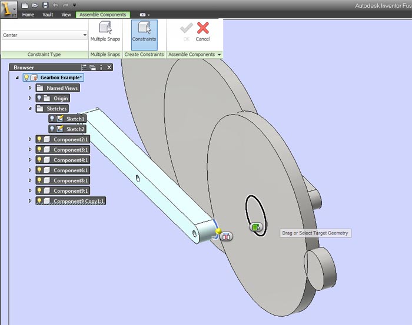The width and height of the screenshot is (412, 325).
Task: Click the Constraints tool
Action: 144,35
